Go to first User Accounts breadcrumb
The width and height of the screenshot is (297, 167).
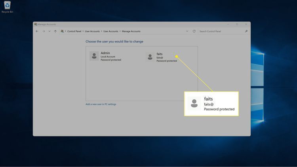(x=92, y=31)
